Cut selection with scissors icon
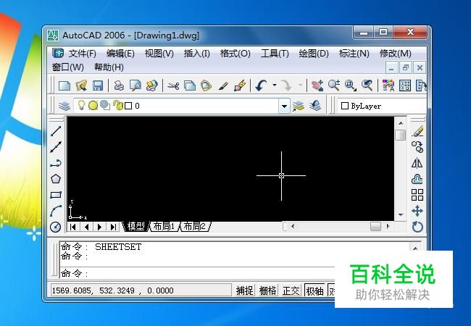The width and height of the screenshot is (471, 326). [173, 86]
